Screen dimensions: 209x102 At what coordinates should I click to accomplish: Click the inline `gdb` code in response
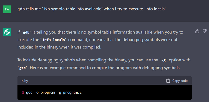click(26, 33)
